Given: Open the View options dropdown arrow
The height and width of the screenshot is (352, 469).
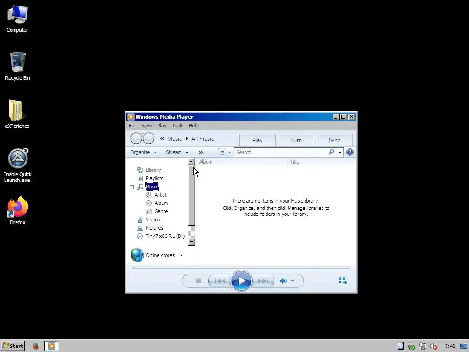Looking at the screenshot, I should [230, 152].
